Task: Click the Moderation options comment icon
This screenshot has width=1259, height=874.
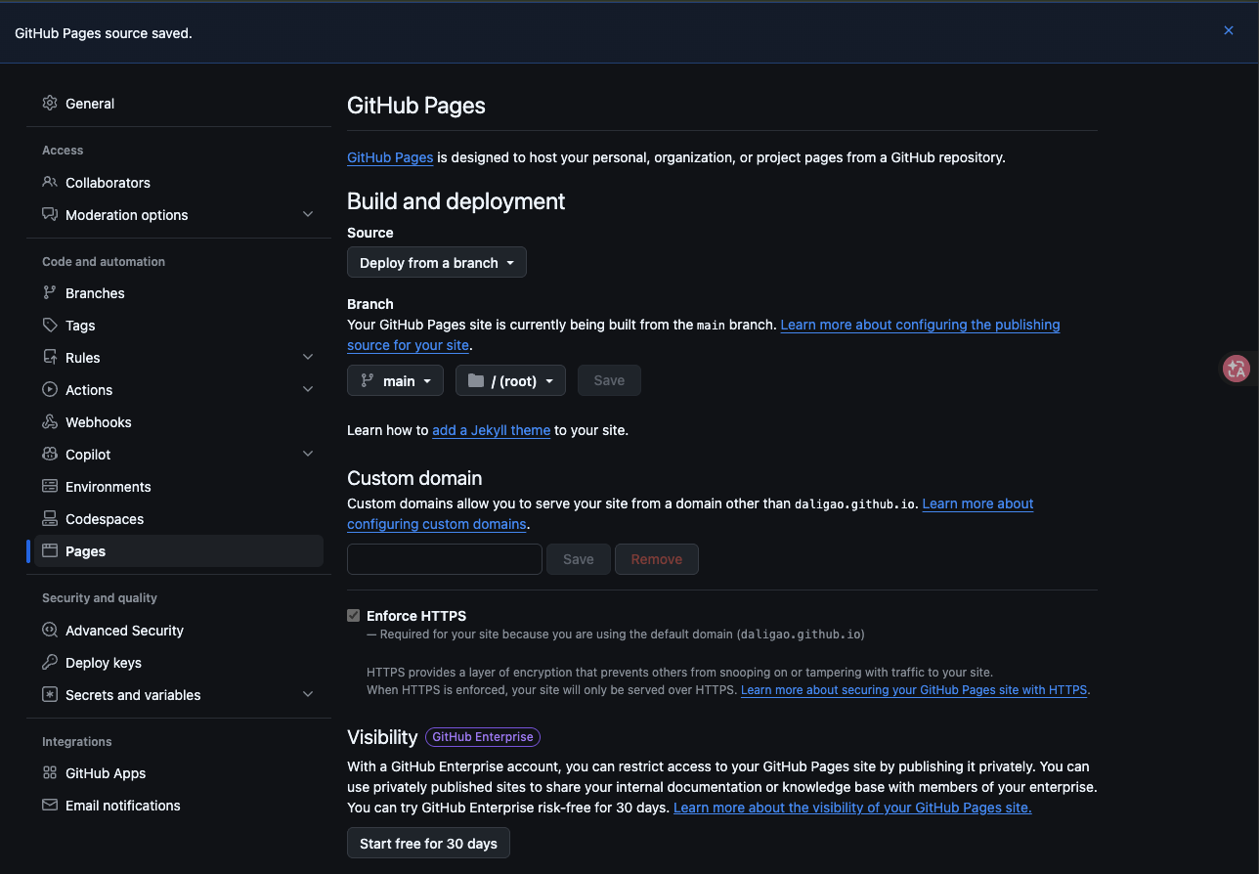Action: click(x=50, y=214)
